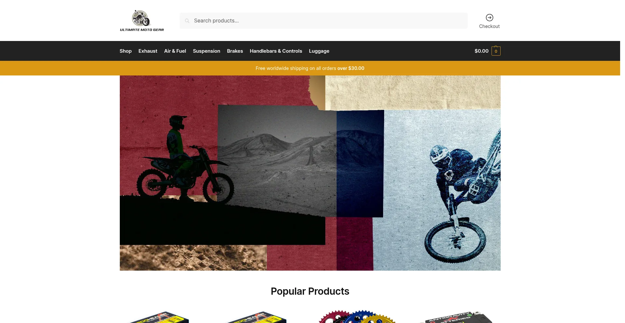
Task: Click the Ultimate Moto Gear logo
Action: (x=142, y=20)
